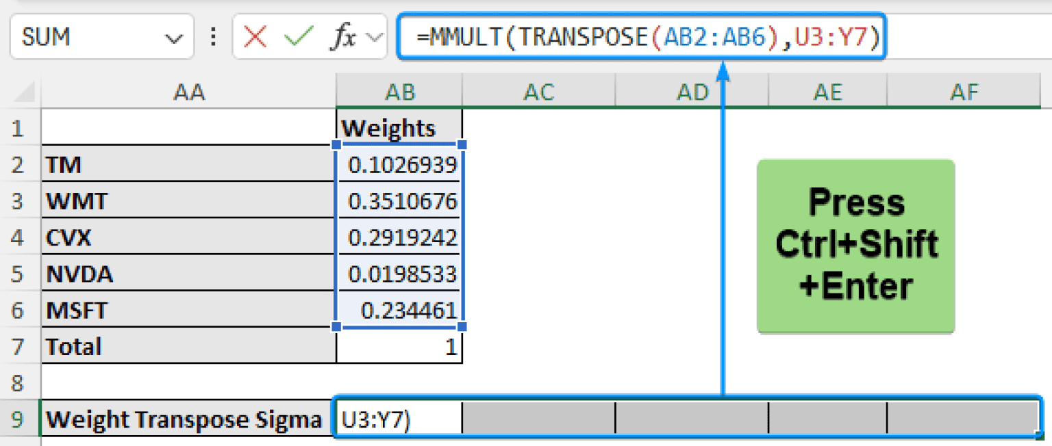Expand the Name Box dropdown arrow
The height and width of the screenshot is (446, 1052).
coord(172,38)
